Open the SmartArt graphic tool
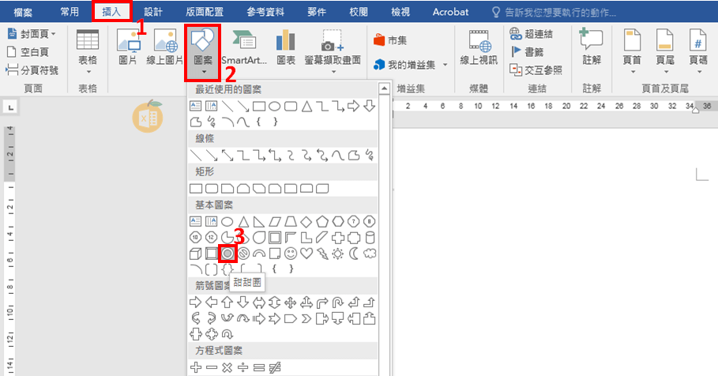 coord(244,49)
